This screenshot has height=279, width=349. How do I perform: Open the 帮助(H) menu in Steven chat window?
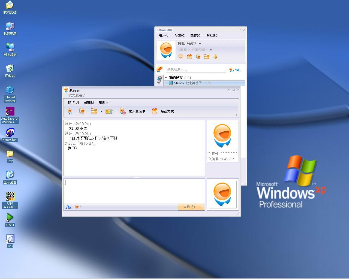[104, 102]
